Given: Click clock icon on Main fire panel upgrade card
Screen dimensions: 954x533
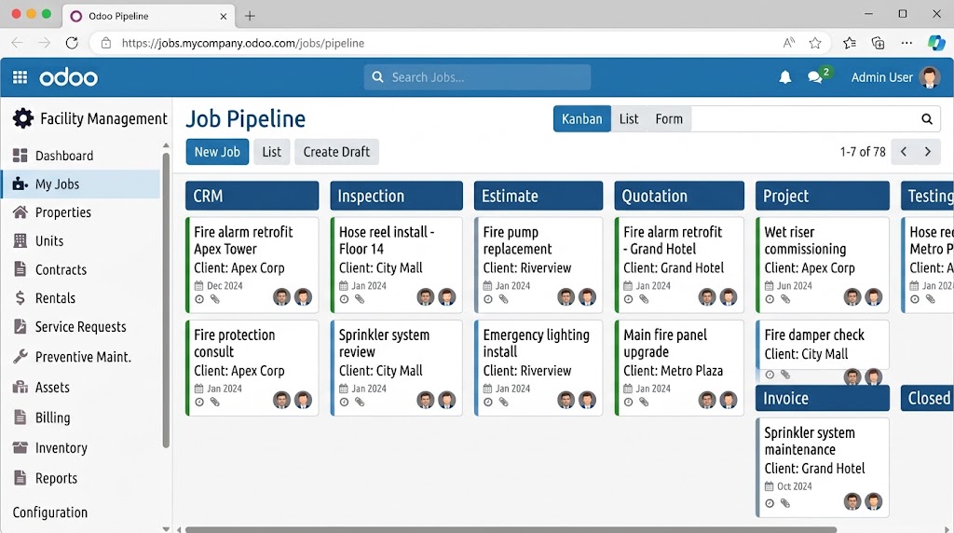Looking at the screenshot, I should 629,402.
